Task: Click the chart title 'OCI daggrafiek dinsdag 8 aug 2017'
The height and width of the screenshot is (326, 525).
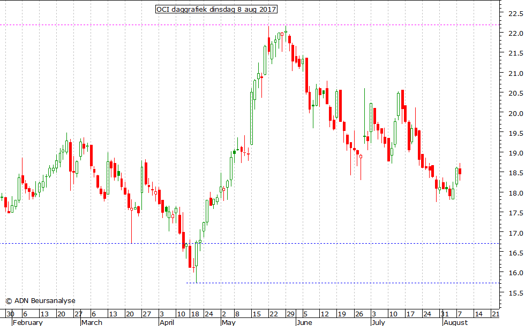Action: (216, 10)
